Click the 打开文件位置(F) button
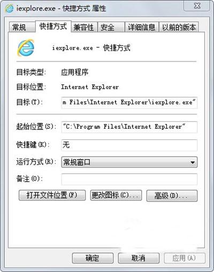214x272 pixels. tap(52, 196)
